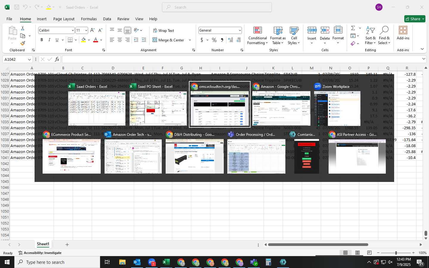Switch to the Data tab

107,19
